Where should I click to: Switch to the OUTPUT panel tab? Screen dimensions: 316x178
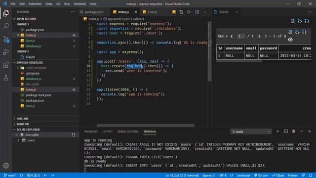point(107,132)
